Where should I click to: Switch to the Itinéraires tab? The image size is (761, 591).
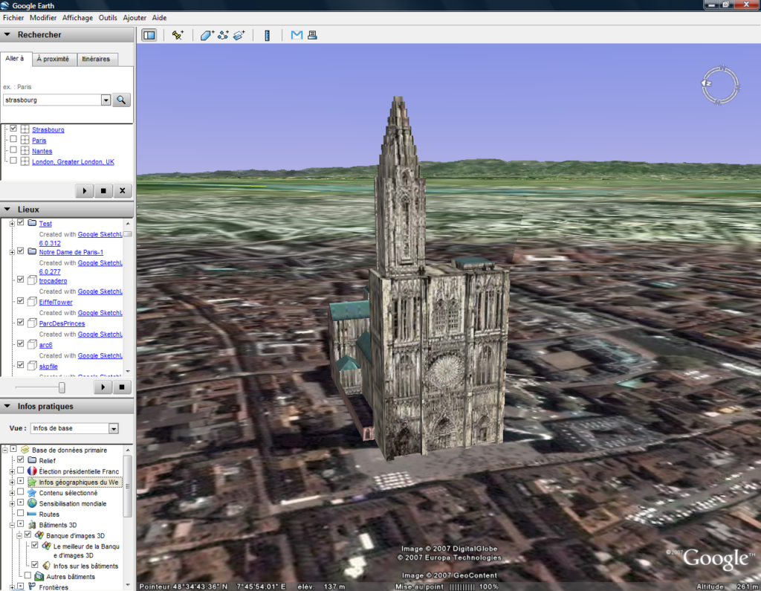pyautogui.click(x=96, y=59)
